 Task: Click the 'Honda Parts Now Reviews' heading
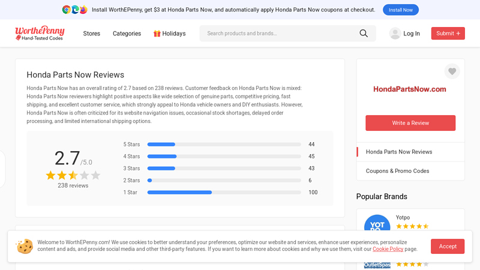[76, 74]
